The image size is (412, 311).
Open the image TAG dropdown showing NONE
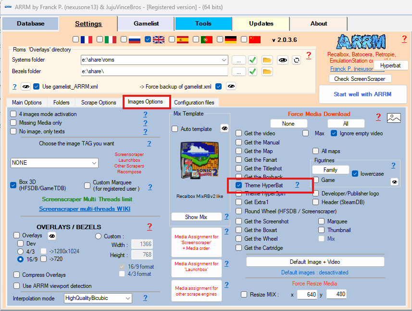coord(54,163)
